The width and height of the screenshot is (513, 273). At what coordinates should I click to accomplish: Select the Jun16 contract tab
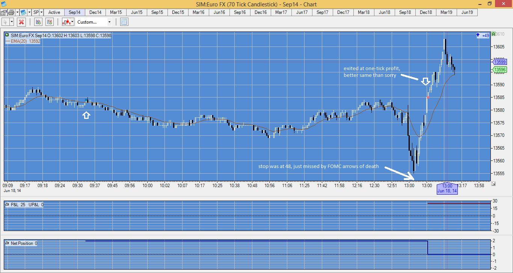(219, 12)
